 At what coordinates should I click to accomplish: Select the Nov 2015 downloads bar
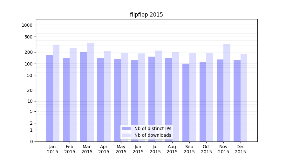(x=227, y=93)
